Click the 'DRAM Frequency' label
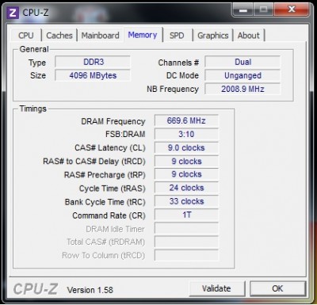Image resolution: width=317 pixels, height=305 pixels. coord(113,121)
